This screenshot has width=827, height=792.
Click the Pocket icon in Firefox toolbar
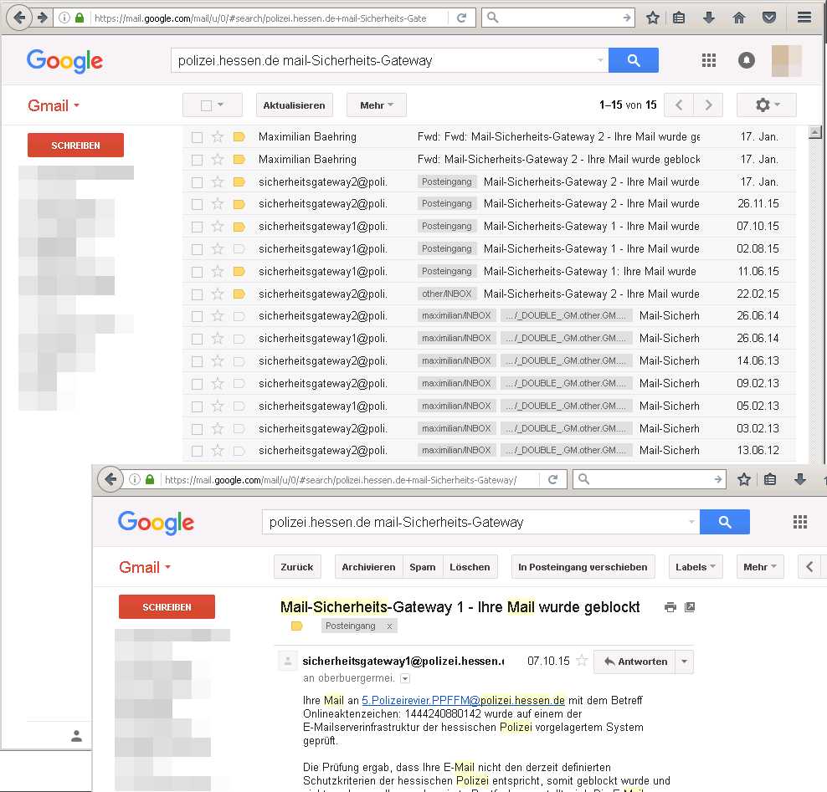768,18
